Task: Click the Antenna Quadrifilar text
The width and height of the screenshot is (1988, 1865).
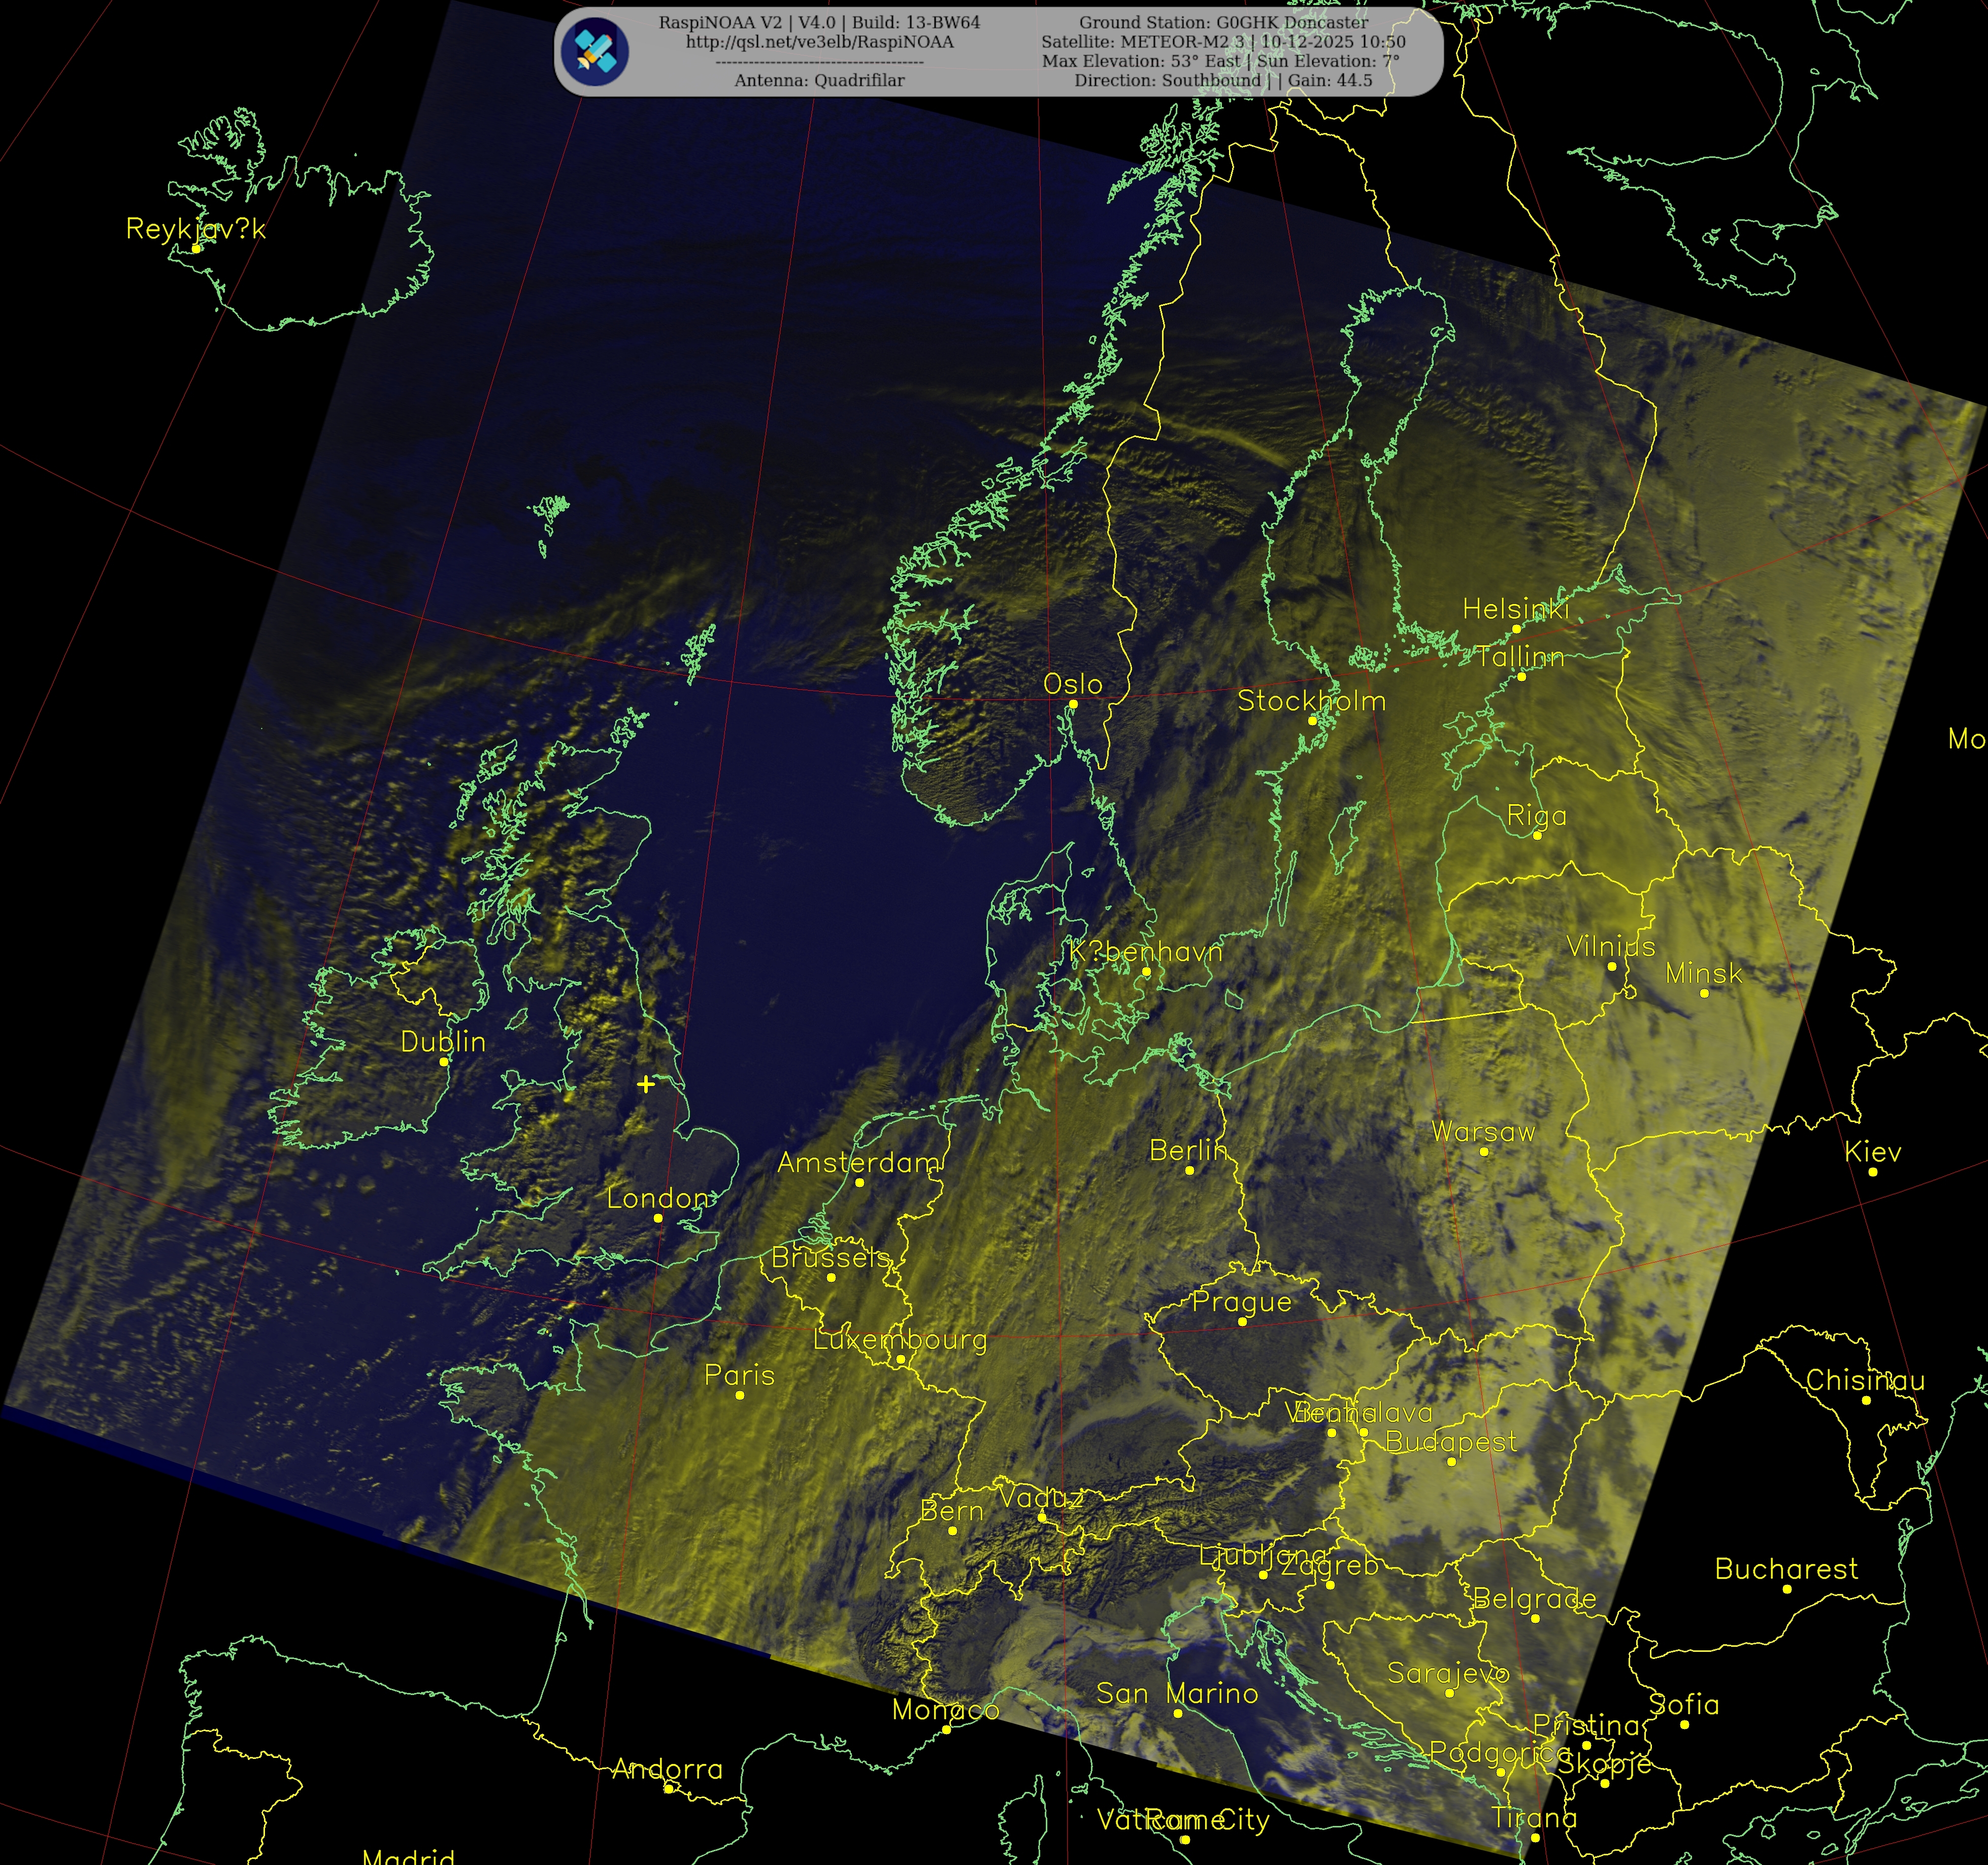Action: click(819, 81)
